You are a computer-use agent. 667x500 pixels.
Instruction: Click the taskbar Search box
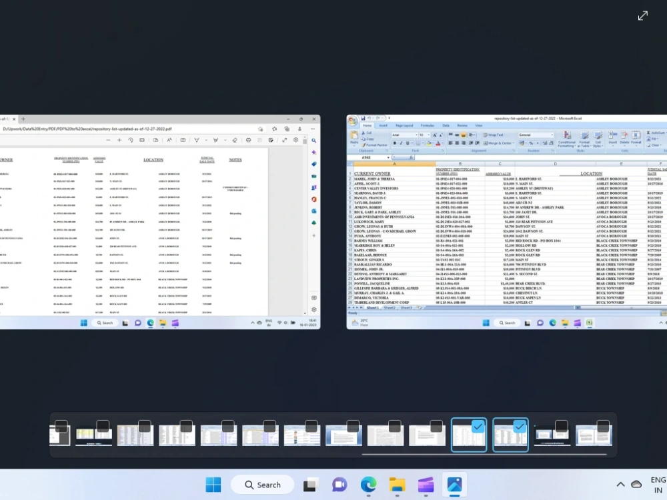pyautogui.click(x=262, y=484)
